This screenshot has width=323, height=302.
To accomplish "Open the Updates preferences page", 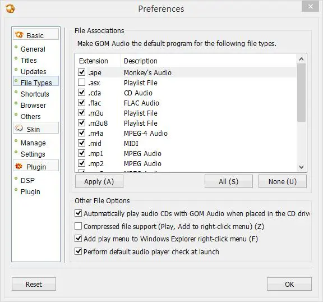I will pos(34,71).
